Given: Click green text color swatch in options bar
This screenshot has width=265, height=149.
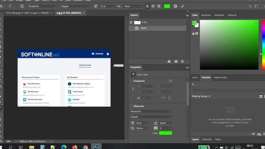Looking at the screenshot, I should coord(167,6).
